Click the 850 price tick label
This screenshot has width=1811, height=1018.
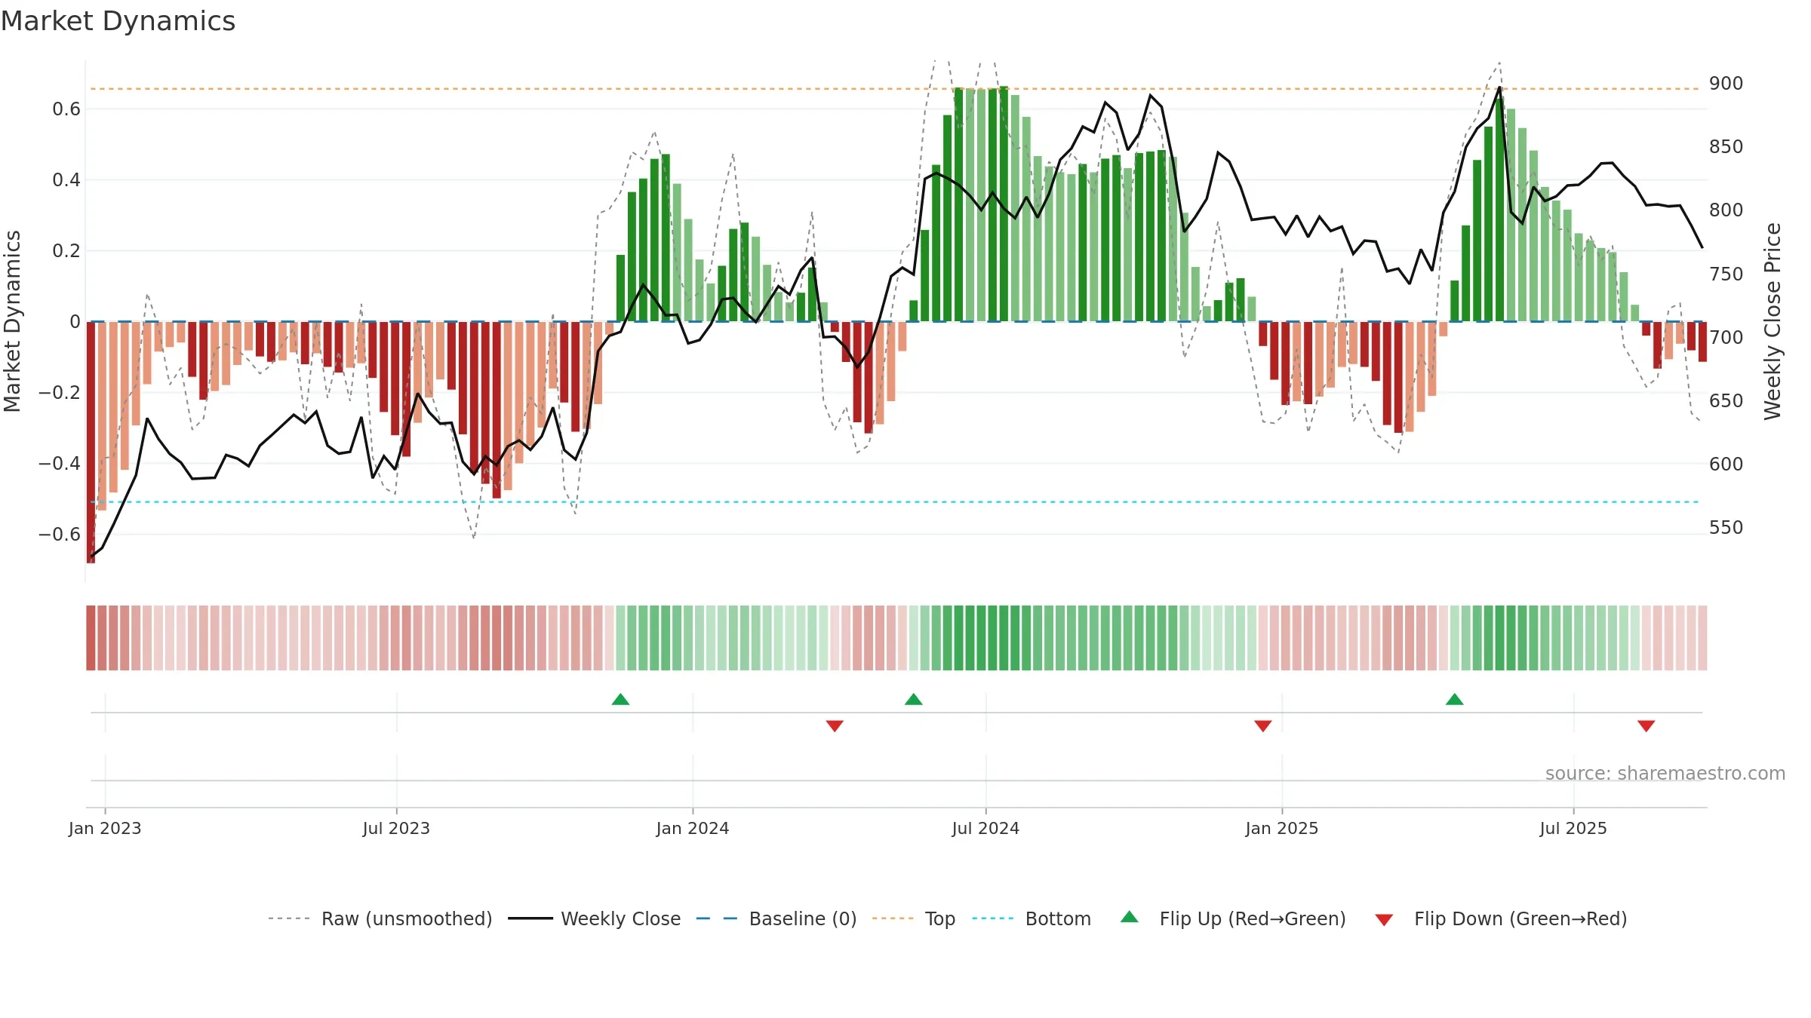(1726, 147)
